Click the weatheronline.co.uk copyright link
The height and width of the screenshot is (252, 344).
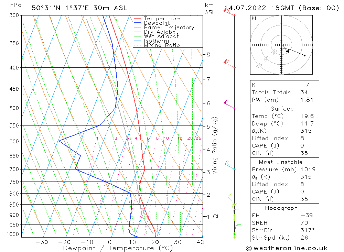287,248
